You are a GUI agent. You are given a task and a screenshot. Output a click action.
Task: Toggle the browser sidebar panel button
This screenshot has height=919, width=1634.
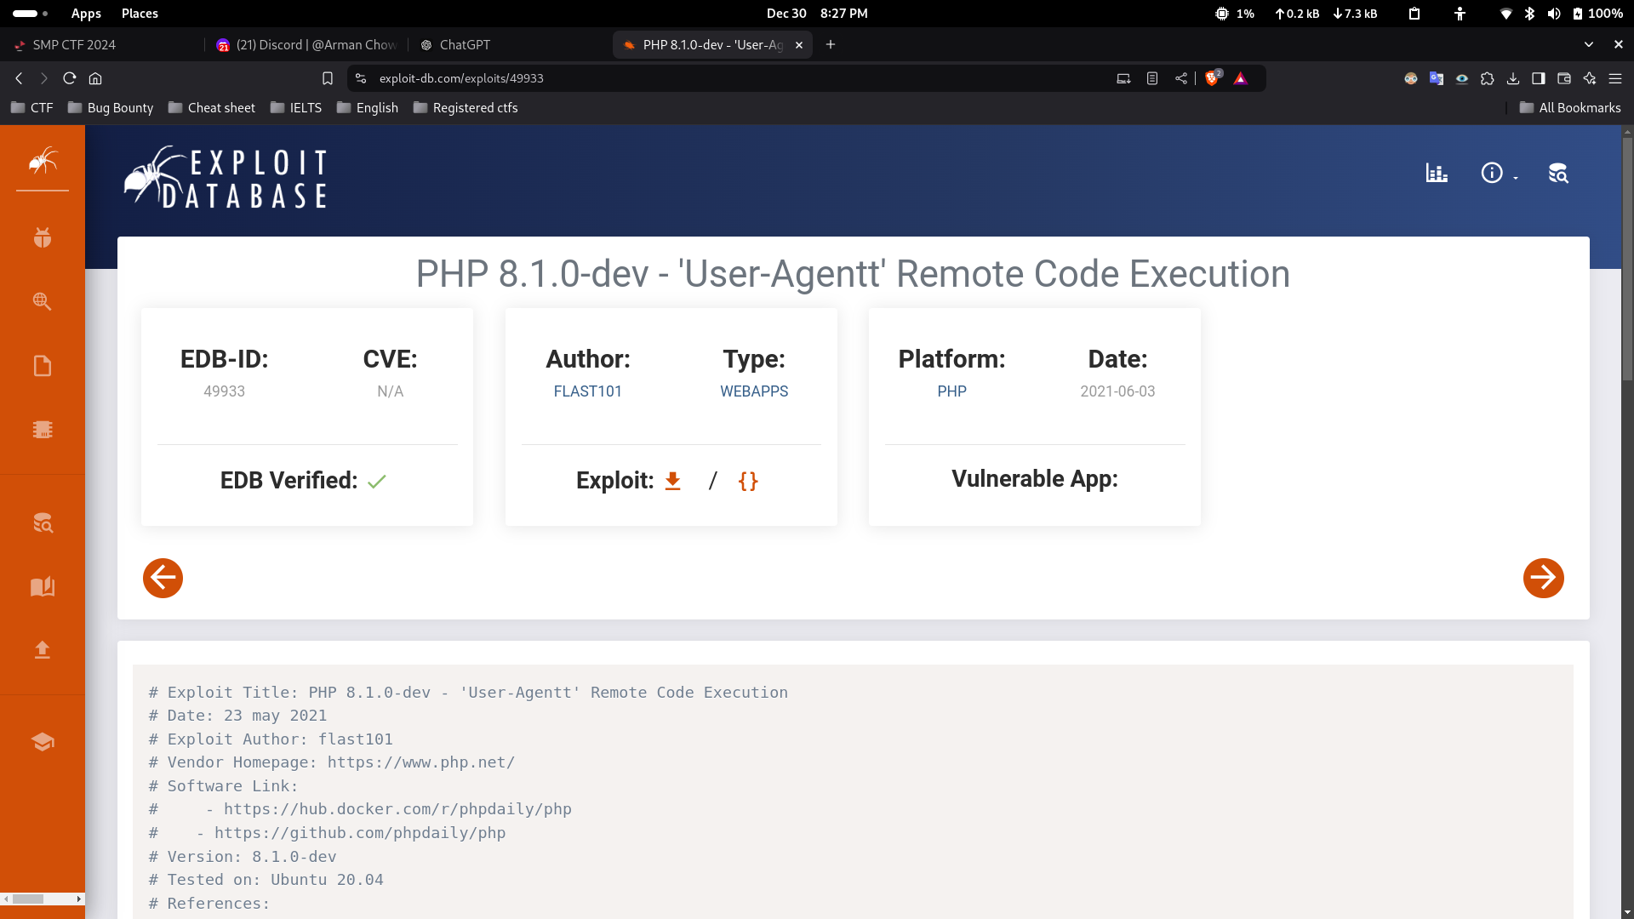click(1538, 78)
